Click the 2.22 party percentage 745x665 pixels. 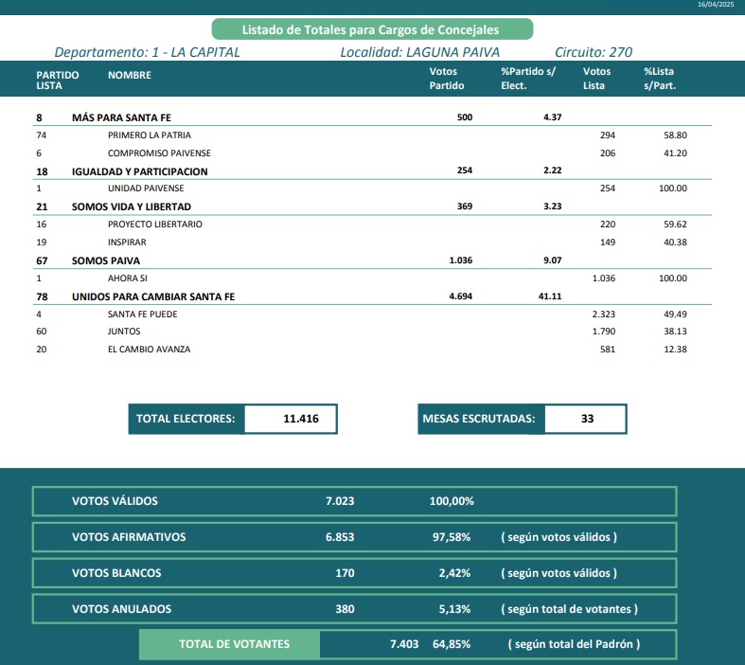tap(552, 171)
